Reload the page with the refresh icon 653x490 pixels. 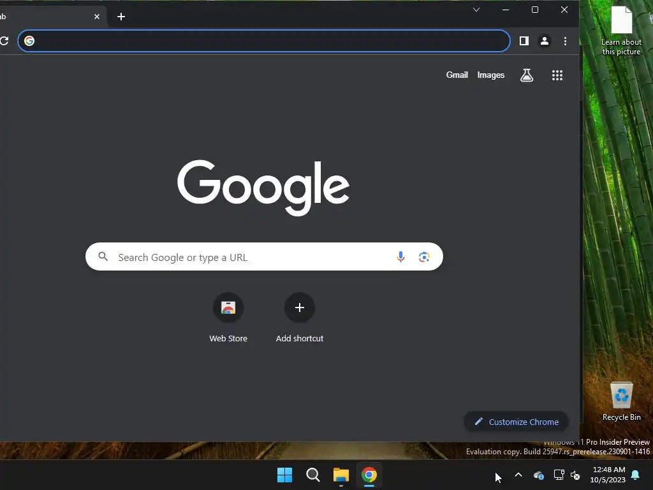[4, 41]
